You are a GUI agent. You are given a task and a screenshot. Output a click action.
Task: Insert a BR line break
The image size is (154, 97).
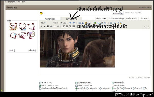point(58,26)
